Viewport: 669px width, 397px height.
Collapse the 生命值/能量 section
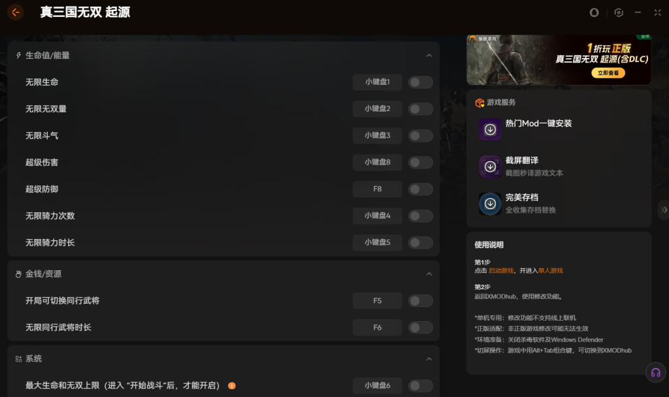pyautogui.click(x=429, y=56)
